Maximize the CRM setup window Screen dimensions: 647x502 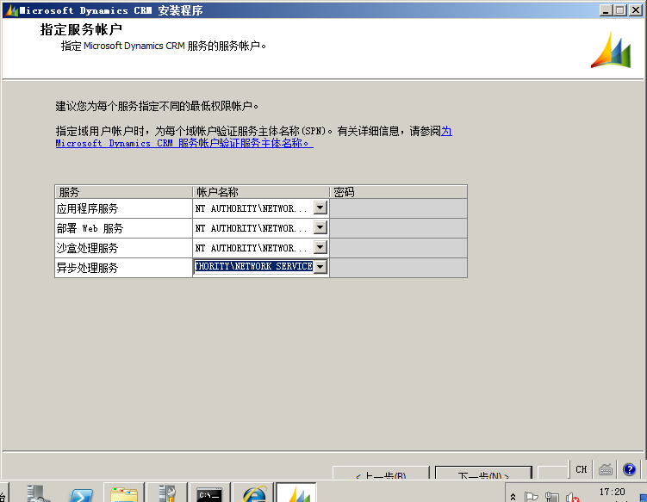tap(620, 10)
